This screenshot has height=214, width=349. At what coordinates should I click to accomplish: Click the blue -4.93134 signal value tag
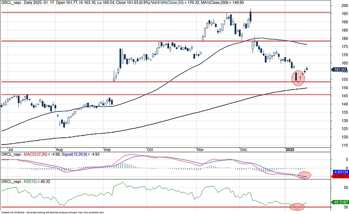[x=340, y=172]
